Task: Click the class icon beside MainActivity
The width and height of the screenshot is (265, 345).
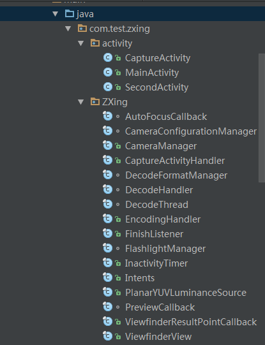Action: pyautogui.click(x=108, y=73)
